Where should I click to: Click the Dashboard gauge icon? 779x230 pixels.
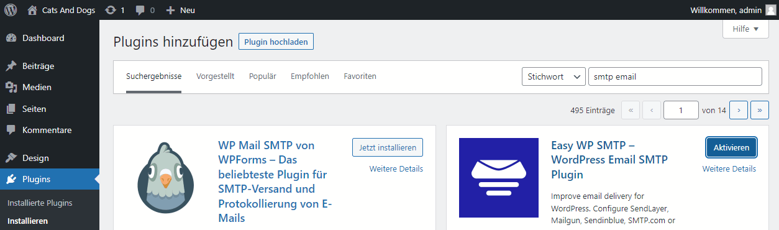click(x=11, y=38)
